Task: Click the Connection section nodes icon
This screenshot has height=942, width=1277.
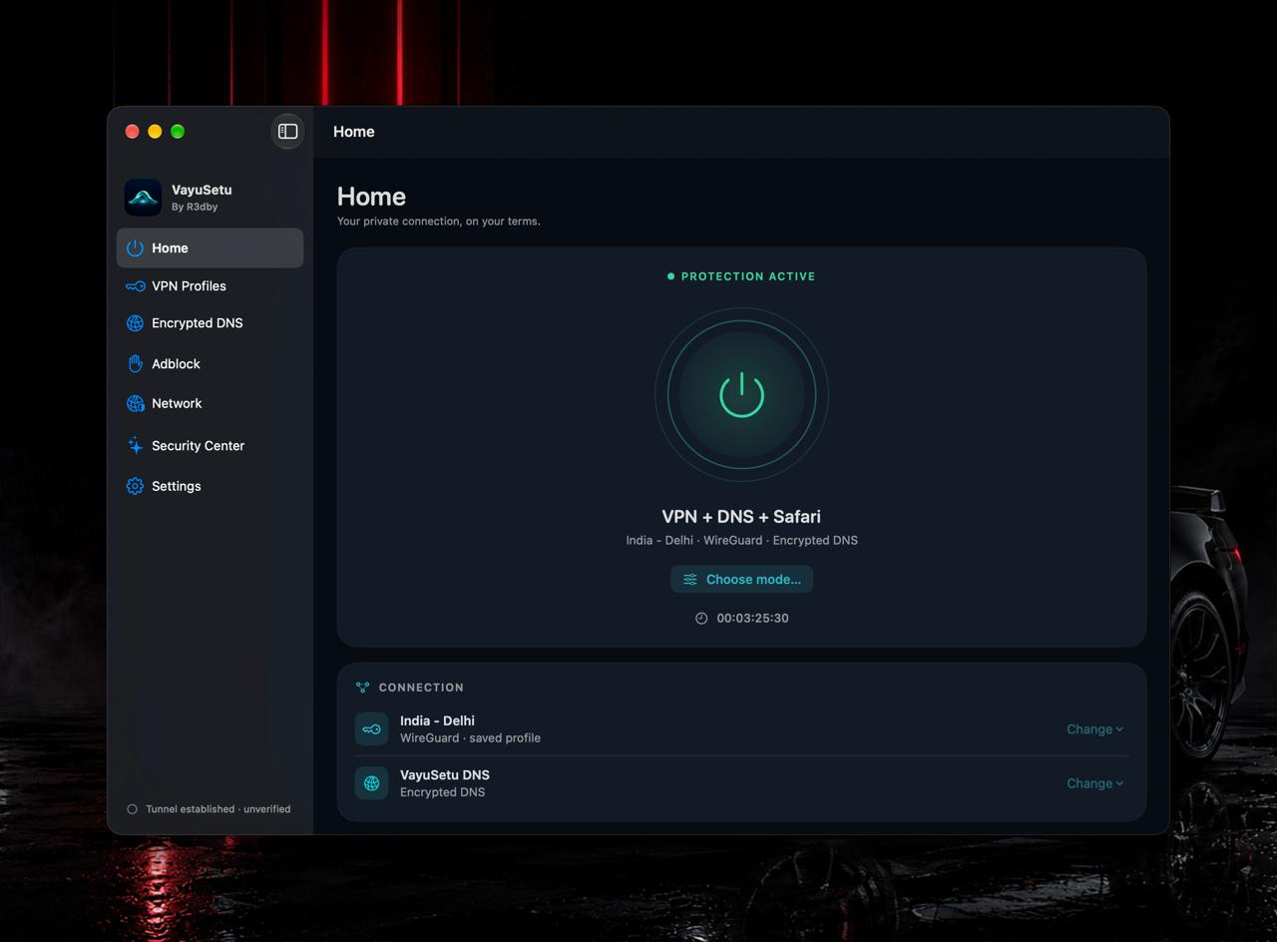Action: (x=363, y=688)
